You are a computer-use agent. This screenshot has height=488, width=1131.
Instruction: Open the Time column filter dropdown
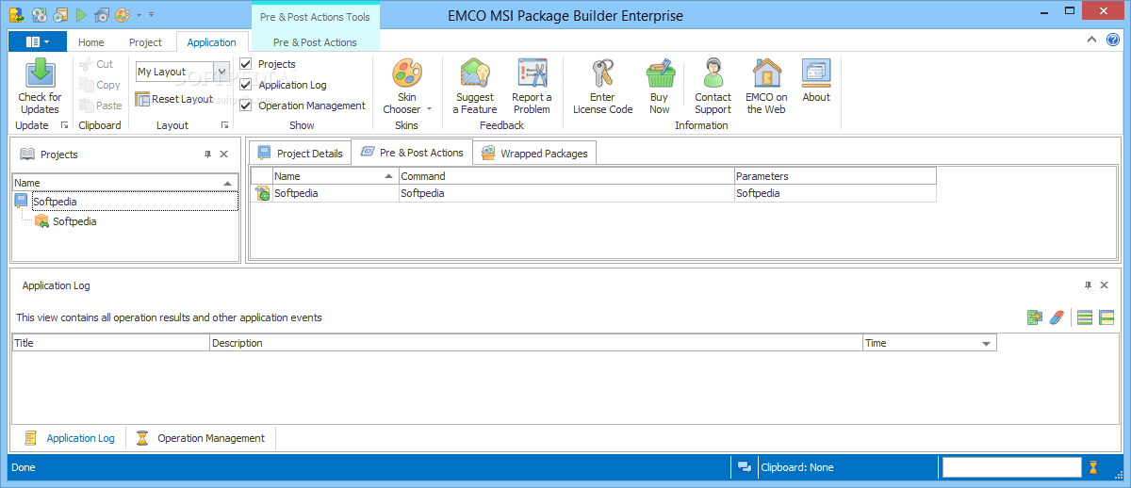coord(987,344)
